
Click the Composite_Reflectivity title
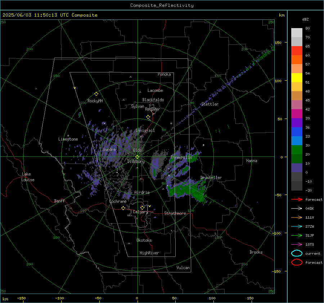(x=162, y=5)
